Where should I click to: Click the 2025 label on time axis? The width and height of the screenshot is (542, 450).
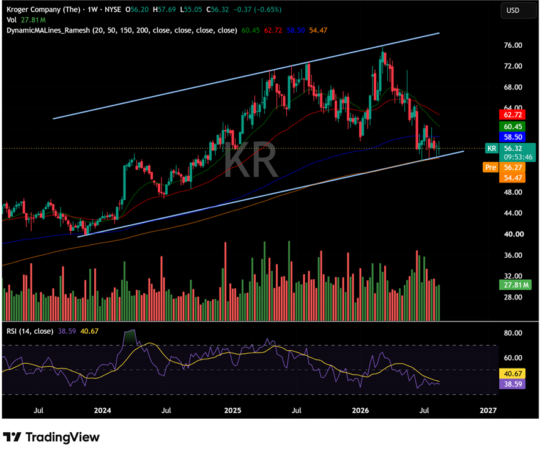[x=232, y=410]
